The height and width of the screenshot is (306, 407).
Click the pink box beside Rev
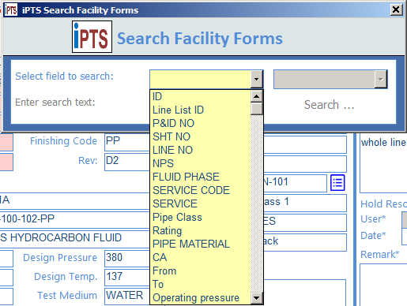(6, 162)
